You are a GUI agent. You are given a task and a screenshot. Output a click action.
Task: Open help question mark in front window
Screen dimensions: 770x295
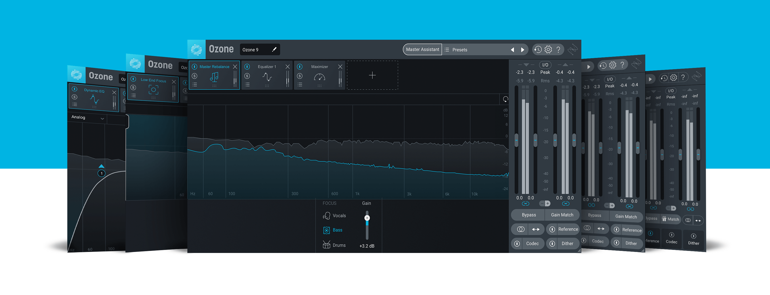tap(558, 49)
